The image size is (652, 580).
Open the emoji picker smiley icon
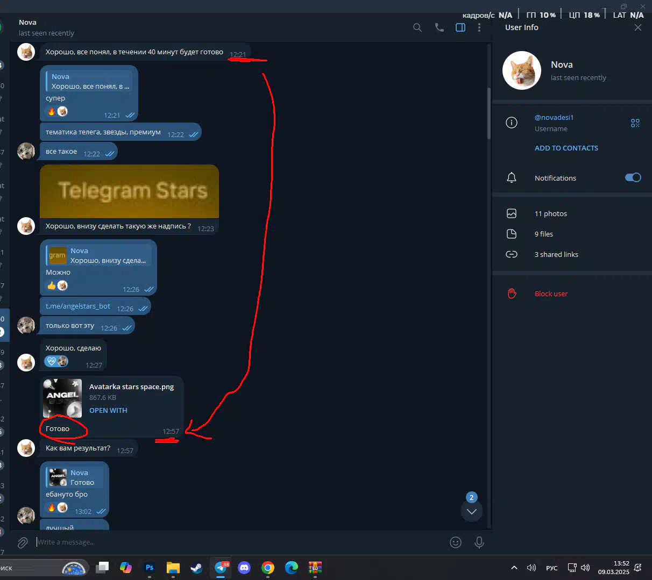456,543
